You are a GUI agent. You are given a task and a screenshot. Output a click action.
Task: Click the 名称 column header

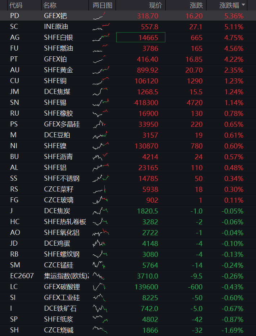click(x=50, y=5)
